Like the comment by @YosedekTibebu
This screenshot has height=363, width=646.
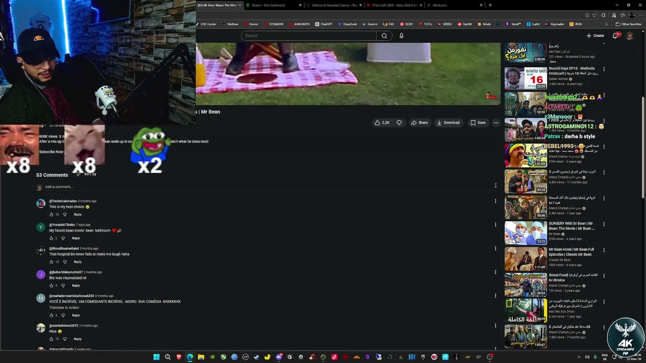pos(51,238)
